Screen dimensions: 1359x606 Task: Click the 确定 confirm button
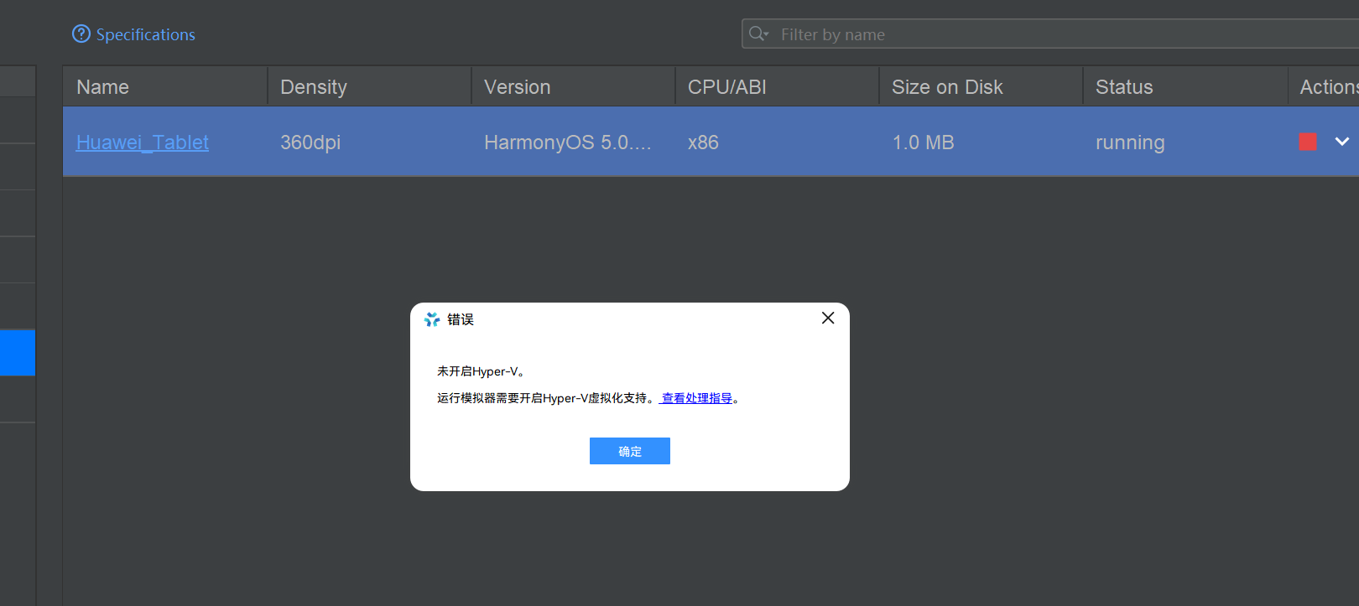630,451
